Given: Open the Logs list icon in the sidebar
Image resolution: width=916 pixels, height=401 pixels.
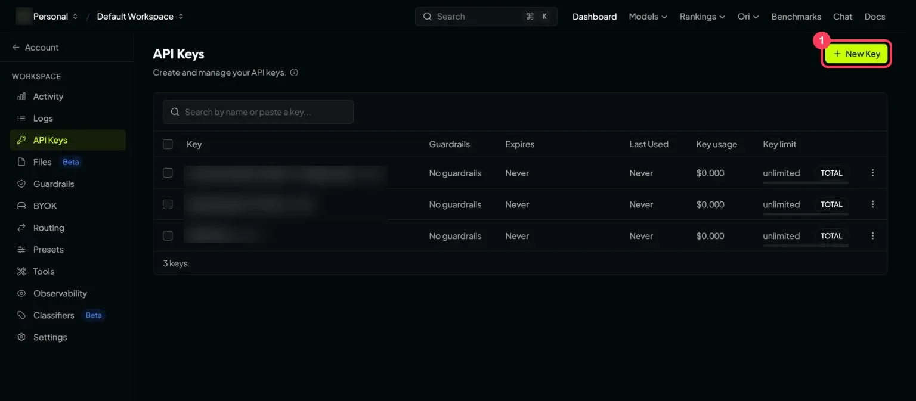Looking at the screenshot, I should [21, 119].
